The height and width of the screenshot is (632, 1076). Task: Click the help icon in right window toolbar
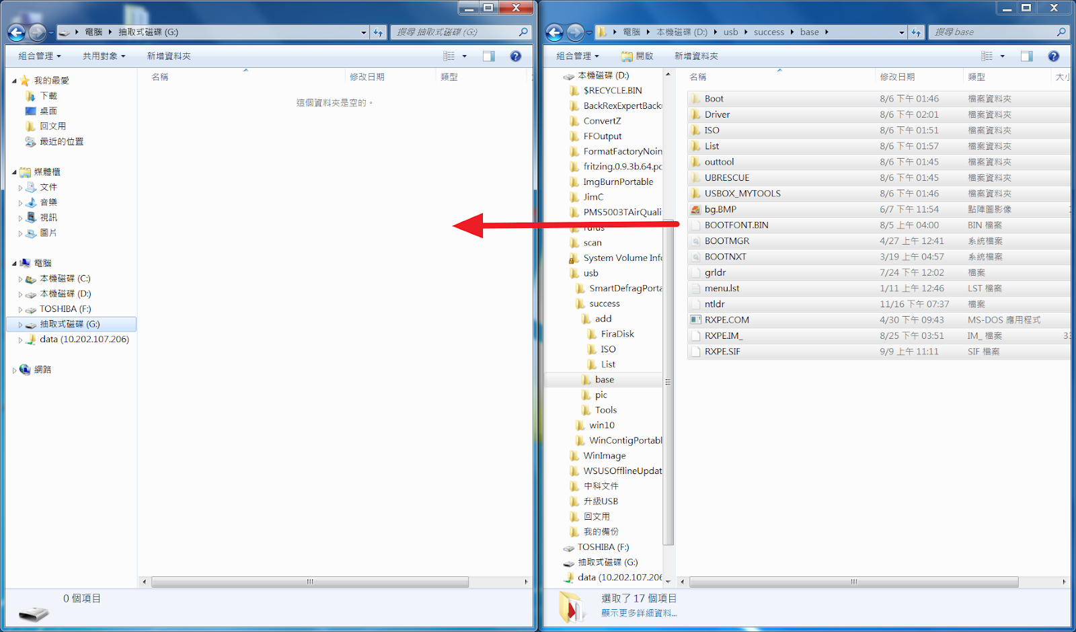point(1053,56)
